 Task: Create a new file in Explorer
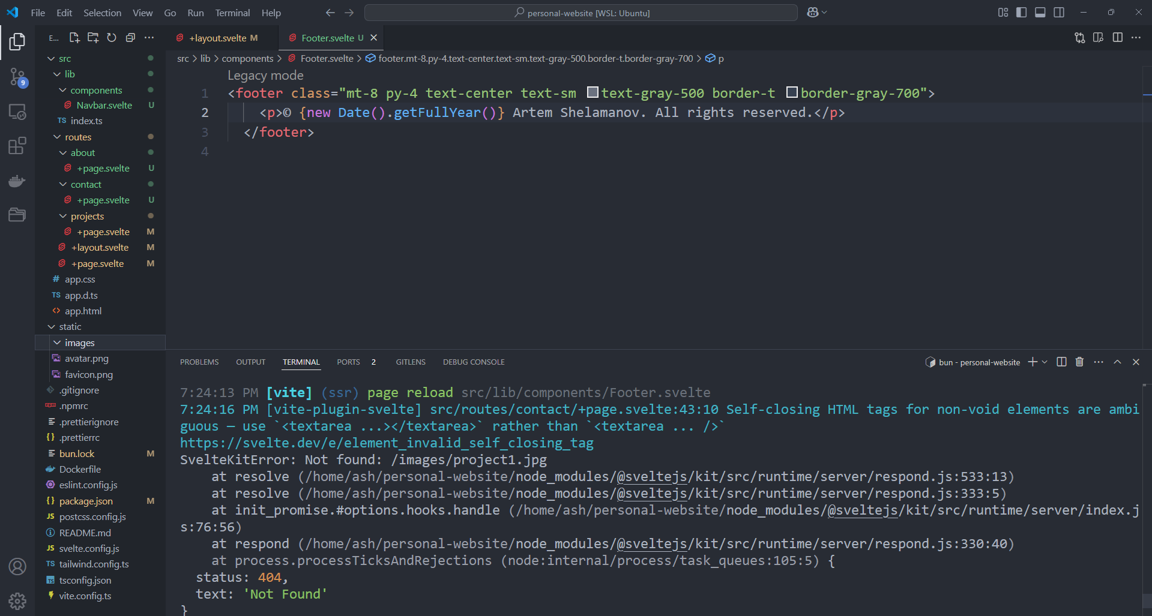[x=74, y=38]
